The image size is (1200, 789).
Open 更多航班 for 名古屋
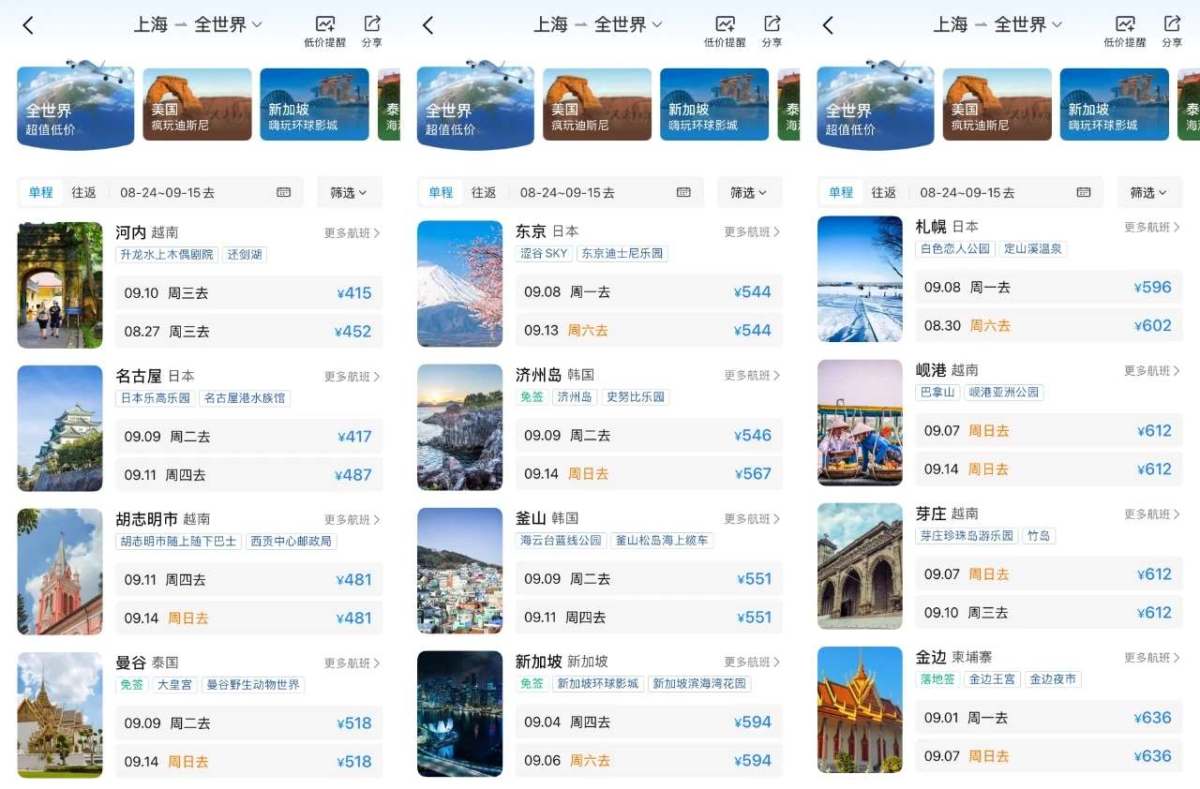[x=353, y=376]
